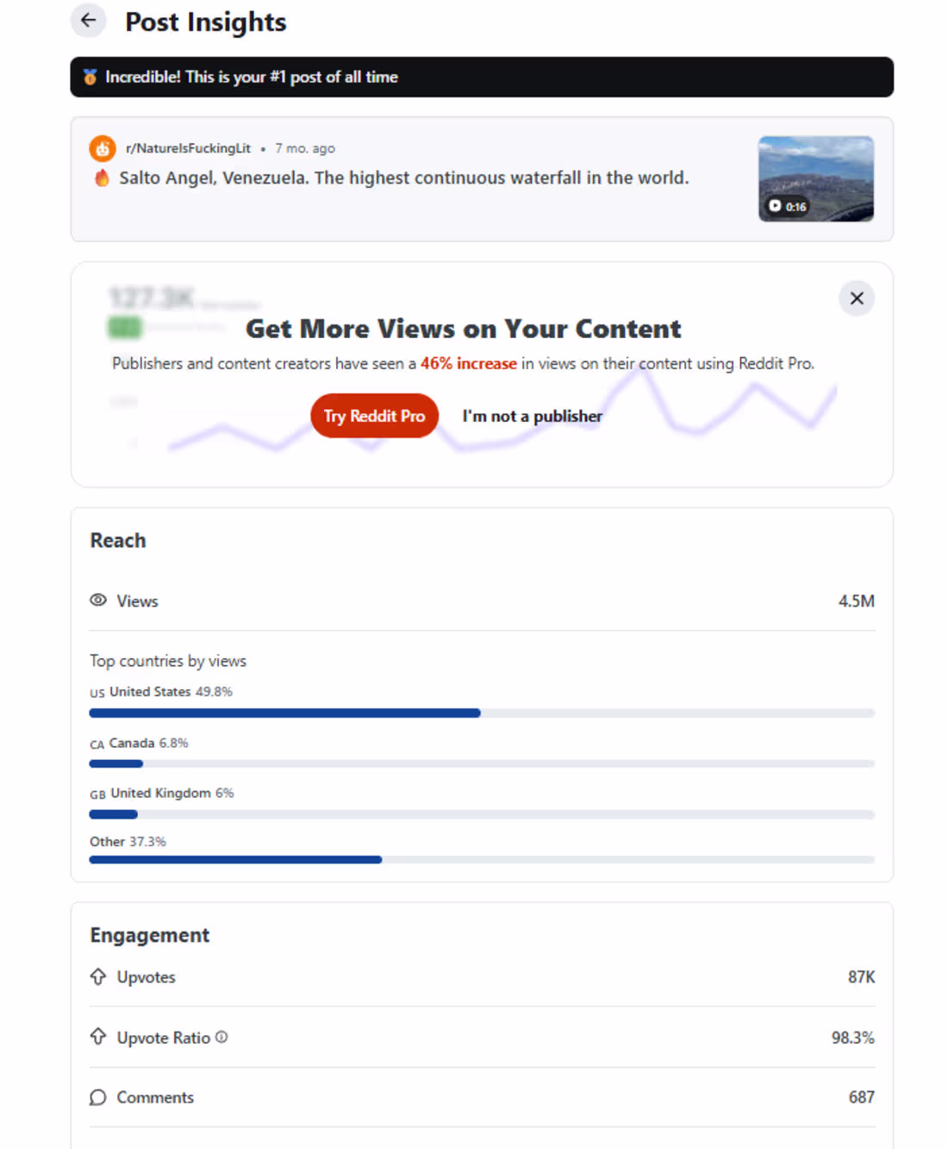This screenshot has width=948, height=1149.
Task: Click the info icon next to Upvote Ratio
Action: 221,1037
